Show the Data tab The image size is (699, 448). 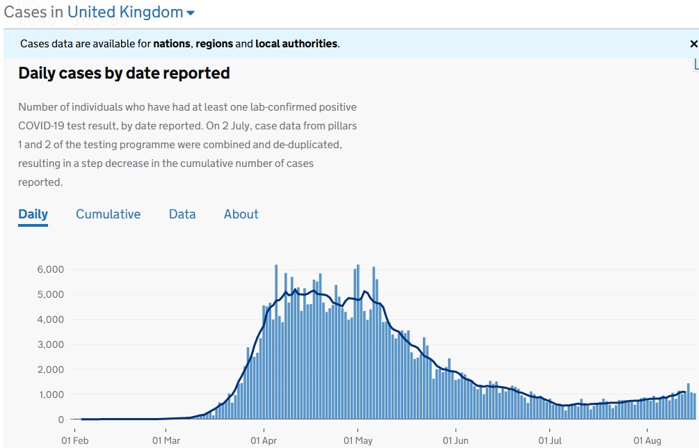[x=182, y=214]
